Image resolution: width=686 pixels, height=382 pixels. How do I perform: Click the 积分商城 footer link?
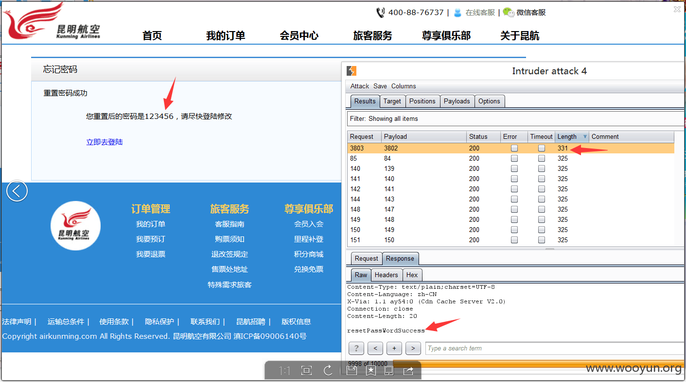point(309,254)
